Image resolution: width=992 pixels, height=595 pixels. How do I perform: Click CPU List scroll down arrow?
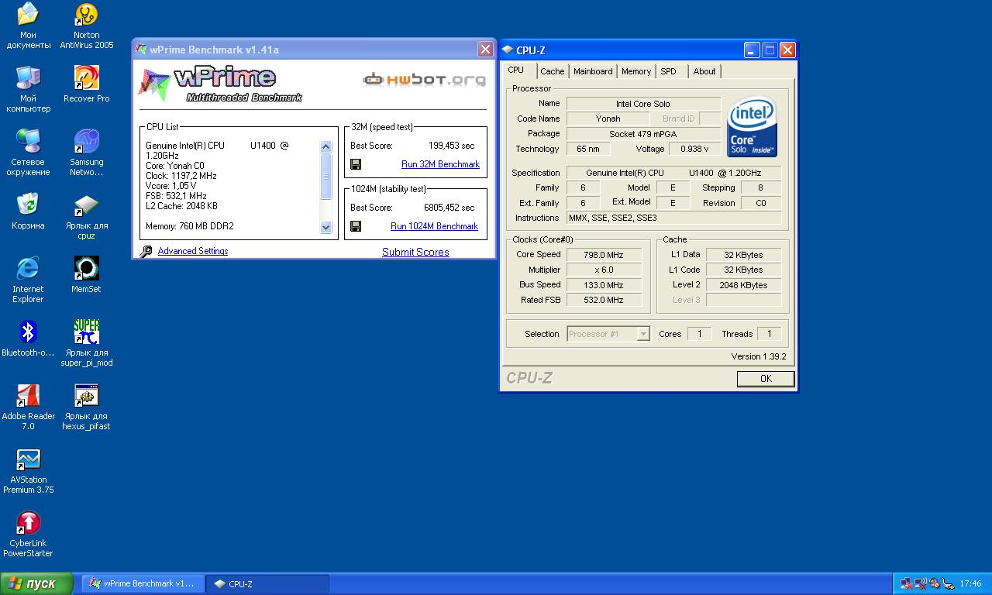326,228
